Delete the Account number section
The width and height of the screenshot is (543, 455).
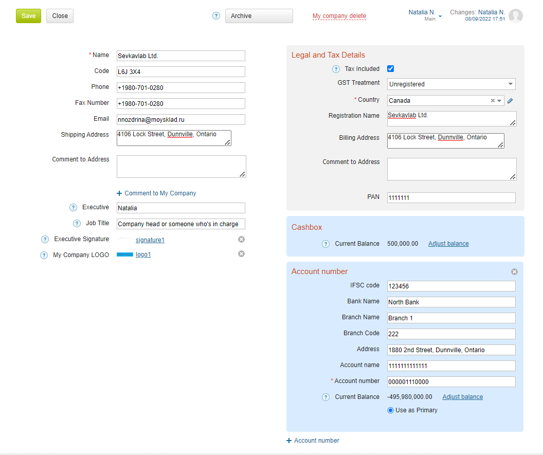[x=514, y=272]
